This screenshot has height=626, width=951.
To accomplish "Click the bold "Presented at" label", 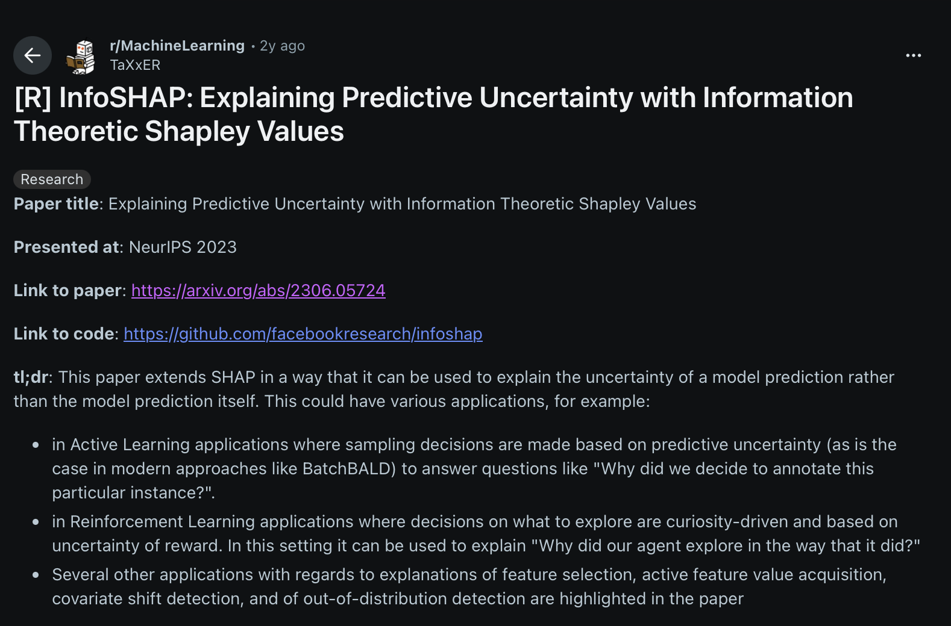I will tap(66, 247).
